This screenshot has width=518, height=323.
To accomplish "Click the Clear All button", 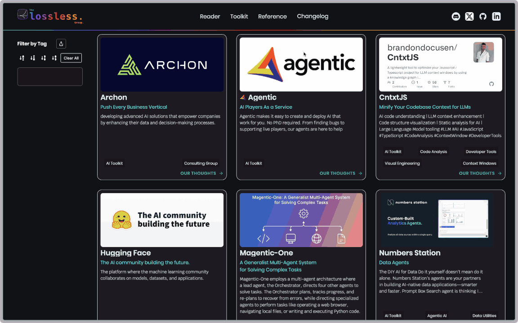I will click(x=71, y=58).
